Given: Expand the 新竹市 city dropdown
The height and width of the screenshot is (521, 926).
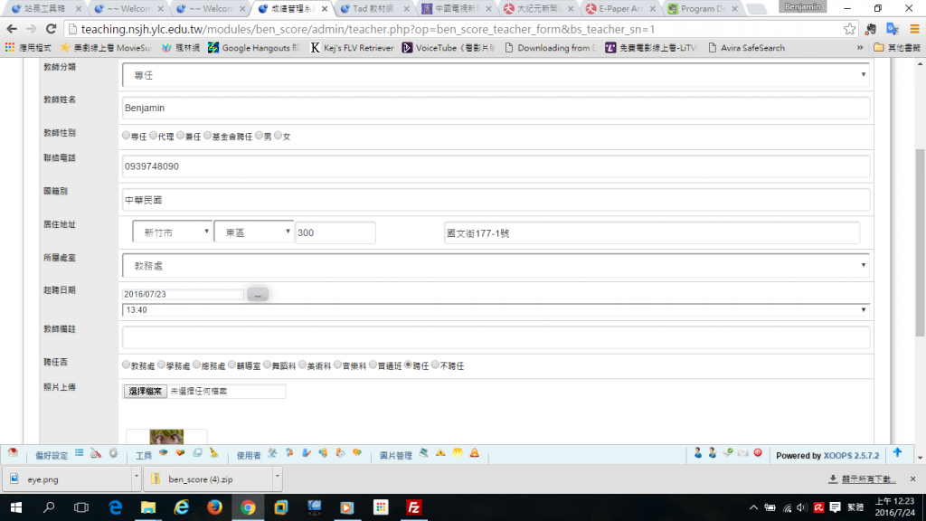Looking at the screenshot, I should click(172, 232).
